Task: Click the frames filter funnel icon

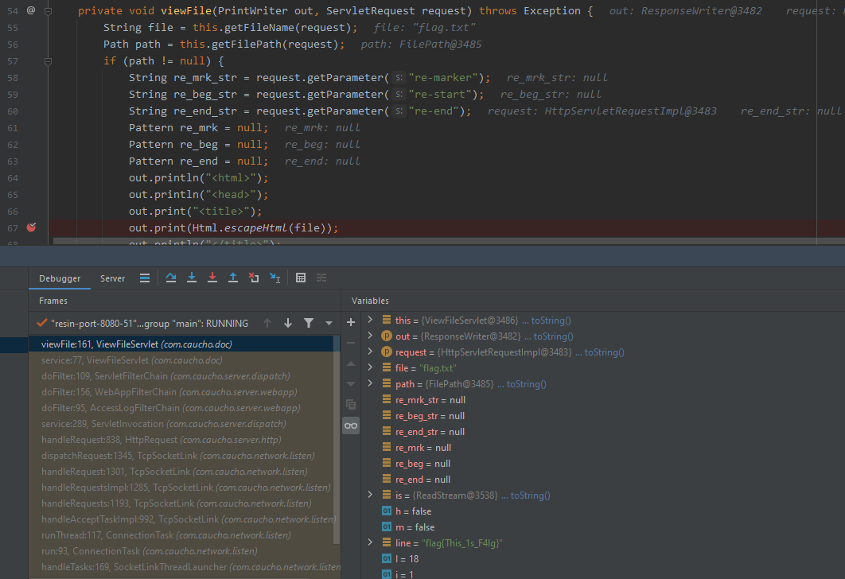Action: (308, 323)
